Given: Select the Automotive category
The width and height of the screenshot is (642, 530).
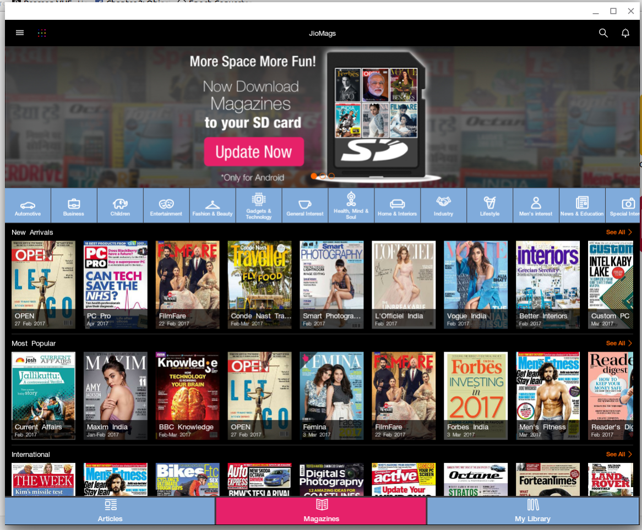Looking at the screenshot, I should pos(28,205).
